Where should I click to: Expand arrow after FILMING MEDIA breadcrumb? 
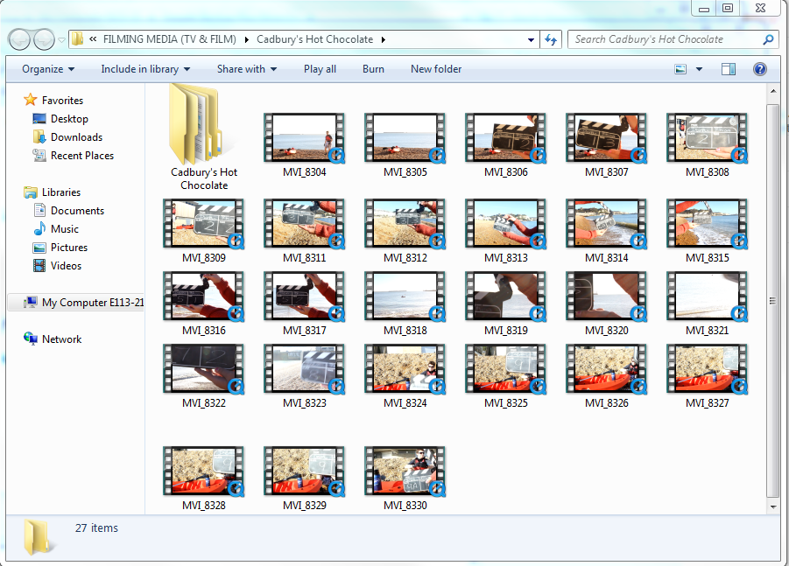click(247, 39)
